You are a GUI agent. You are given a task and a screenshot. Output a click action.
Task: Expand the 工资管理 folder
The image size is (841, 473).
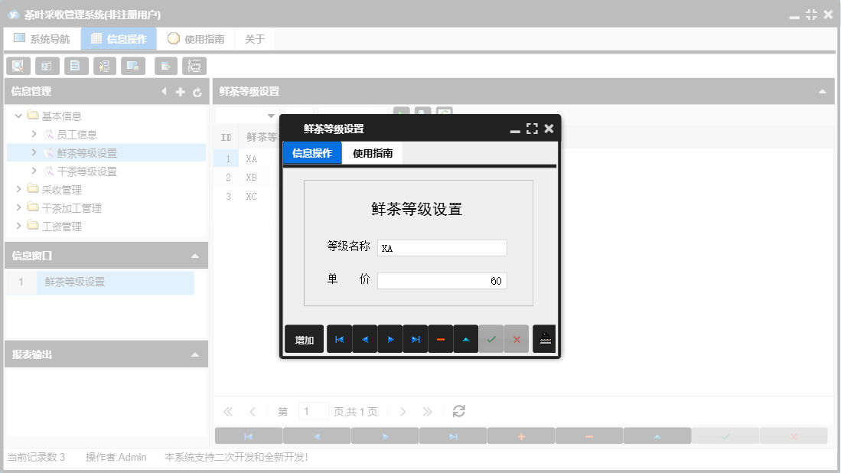pos(20,226)
